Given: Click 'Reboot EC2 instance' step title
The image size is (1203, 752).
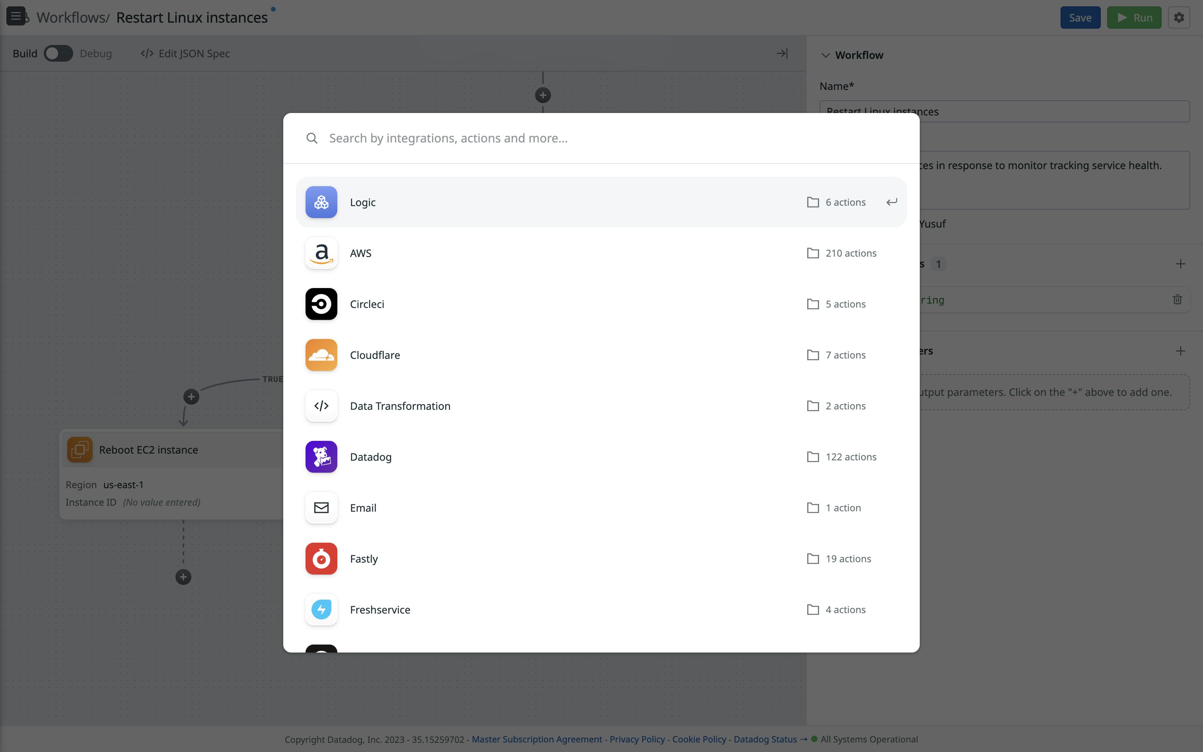Looking at the screenshot, I should (148, 450).
